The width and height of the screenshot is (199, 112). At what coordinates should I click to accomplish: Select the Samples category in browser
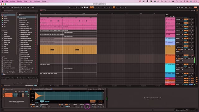(x=6, y=48)
